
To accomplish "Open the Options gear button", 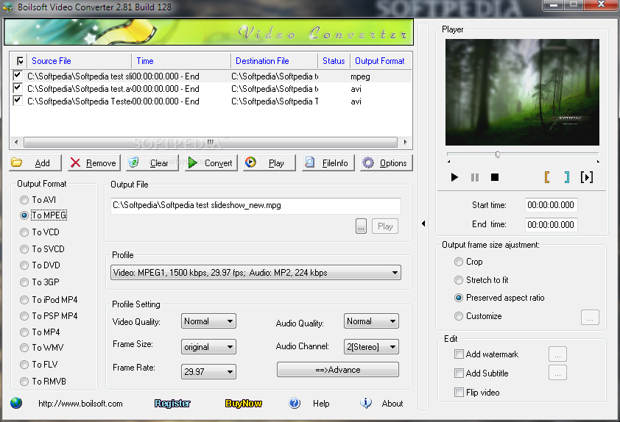I will [x=387, y=162].
